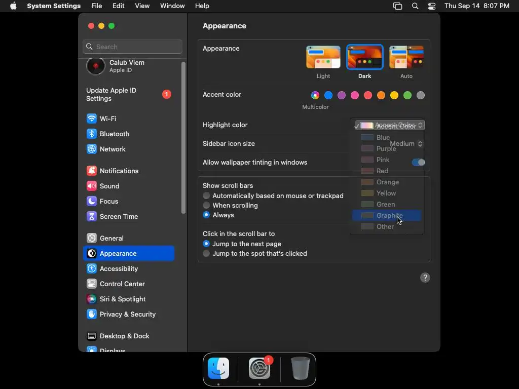Toggle wallpaper tinting in windows switch
The image size is (519, 389).
418,162
